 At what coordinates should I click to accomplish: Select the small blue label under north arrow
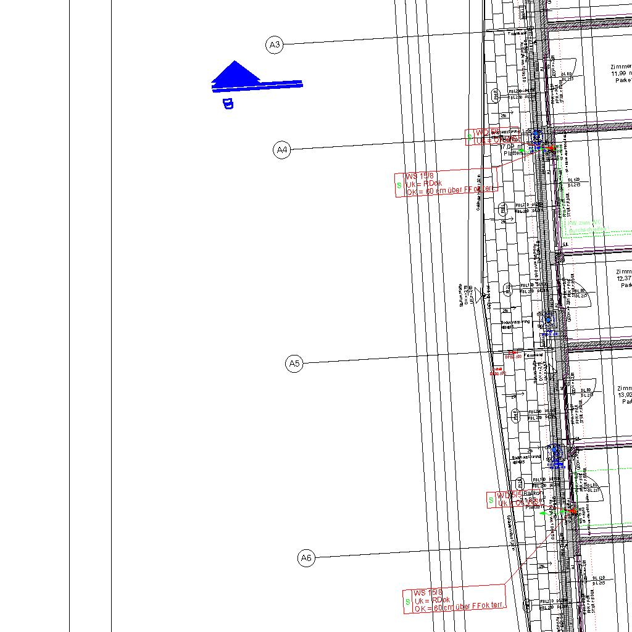click(228, 104)
